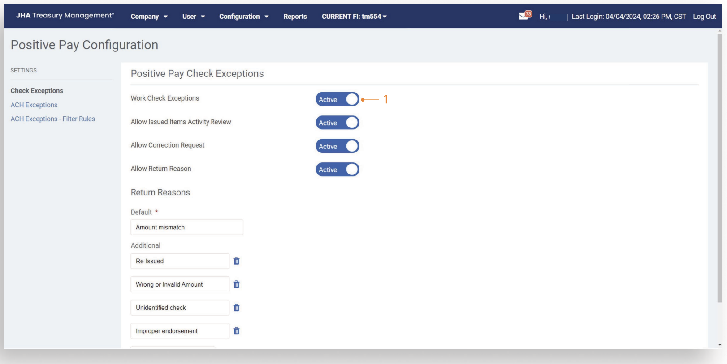The height and width of the screenshot is (364, 727).
Task: Open ACH Exceptions - Filter Rules link
Action: (53, 119)
